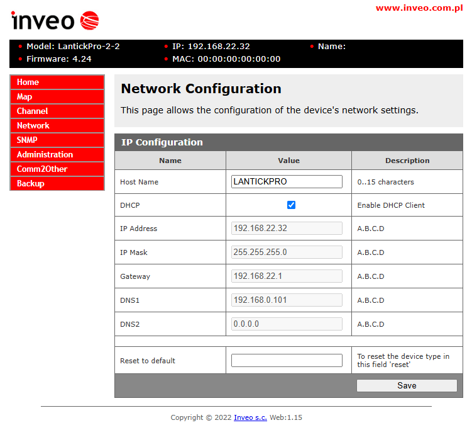Select the IP Mask field
This screenshot has height=430, width=472.
[x=287, y=252]
